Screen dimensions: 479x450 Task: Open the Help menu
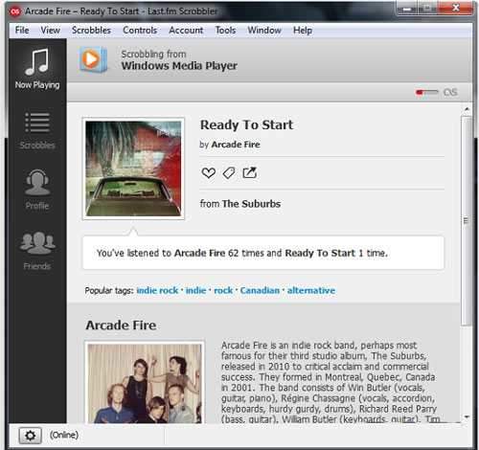[303, 31]
